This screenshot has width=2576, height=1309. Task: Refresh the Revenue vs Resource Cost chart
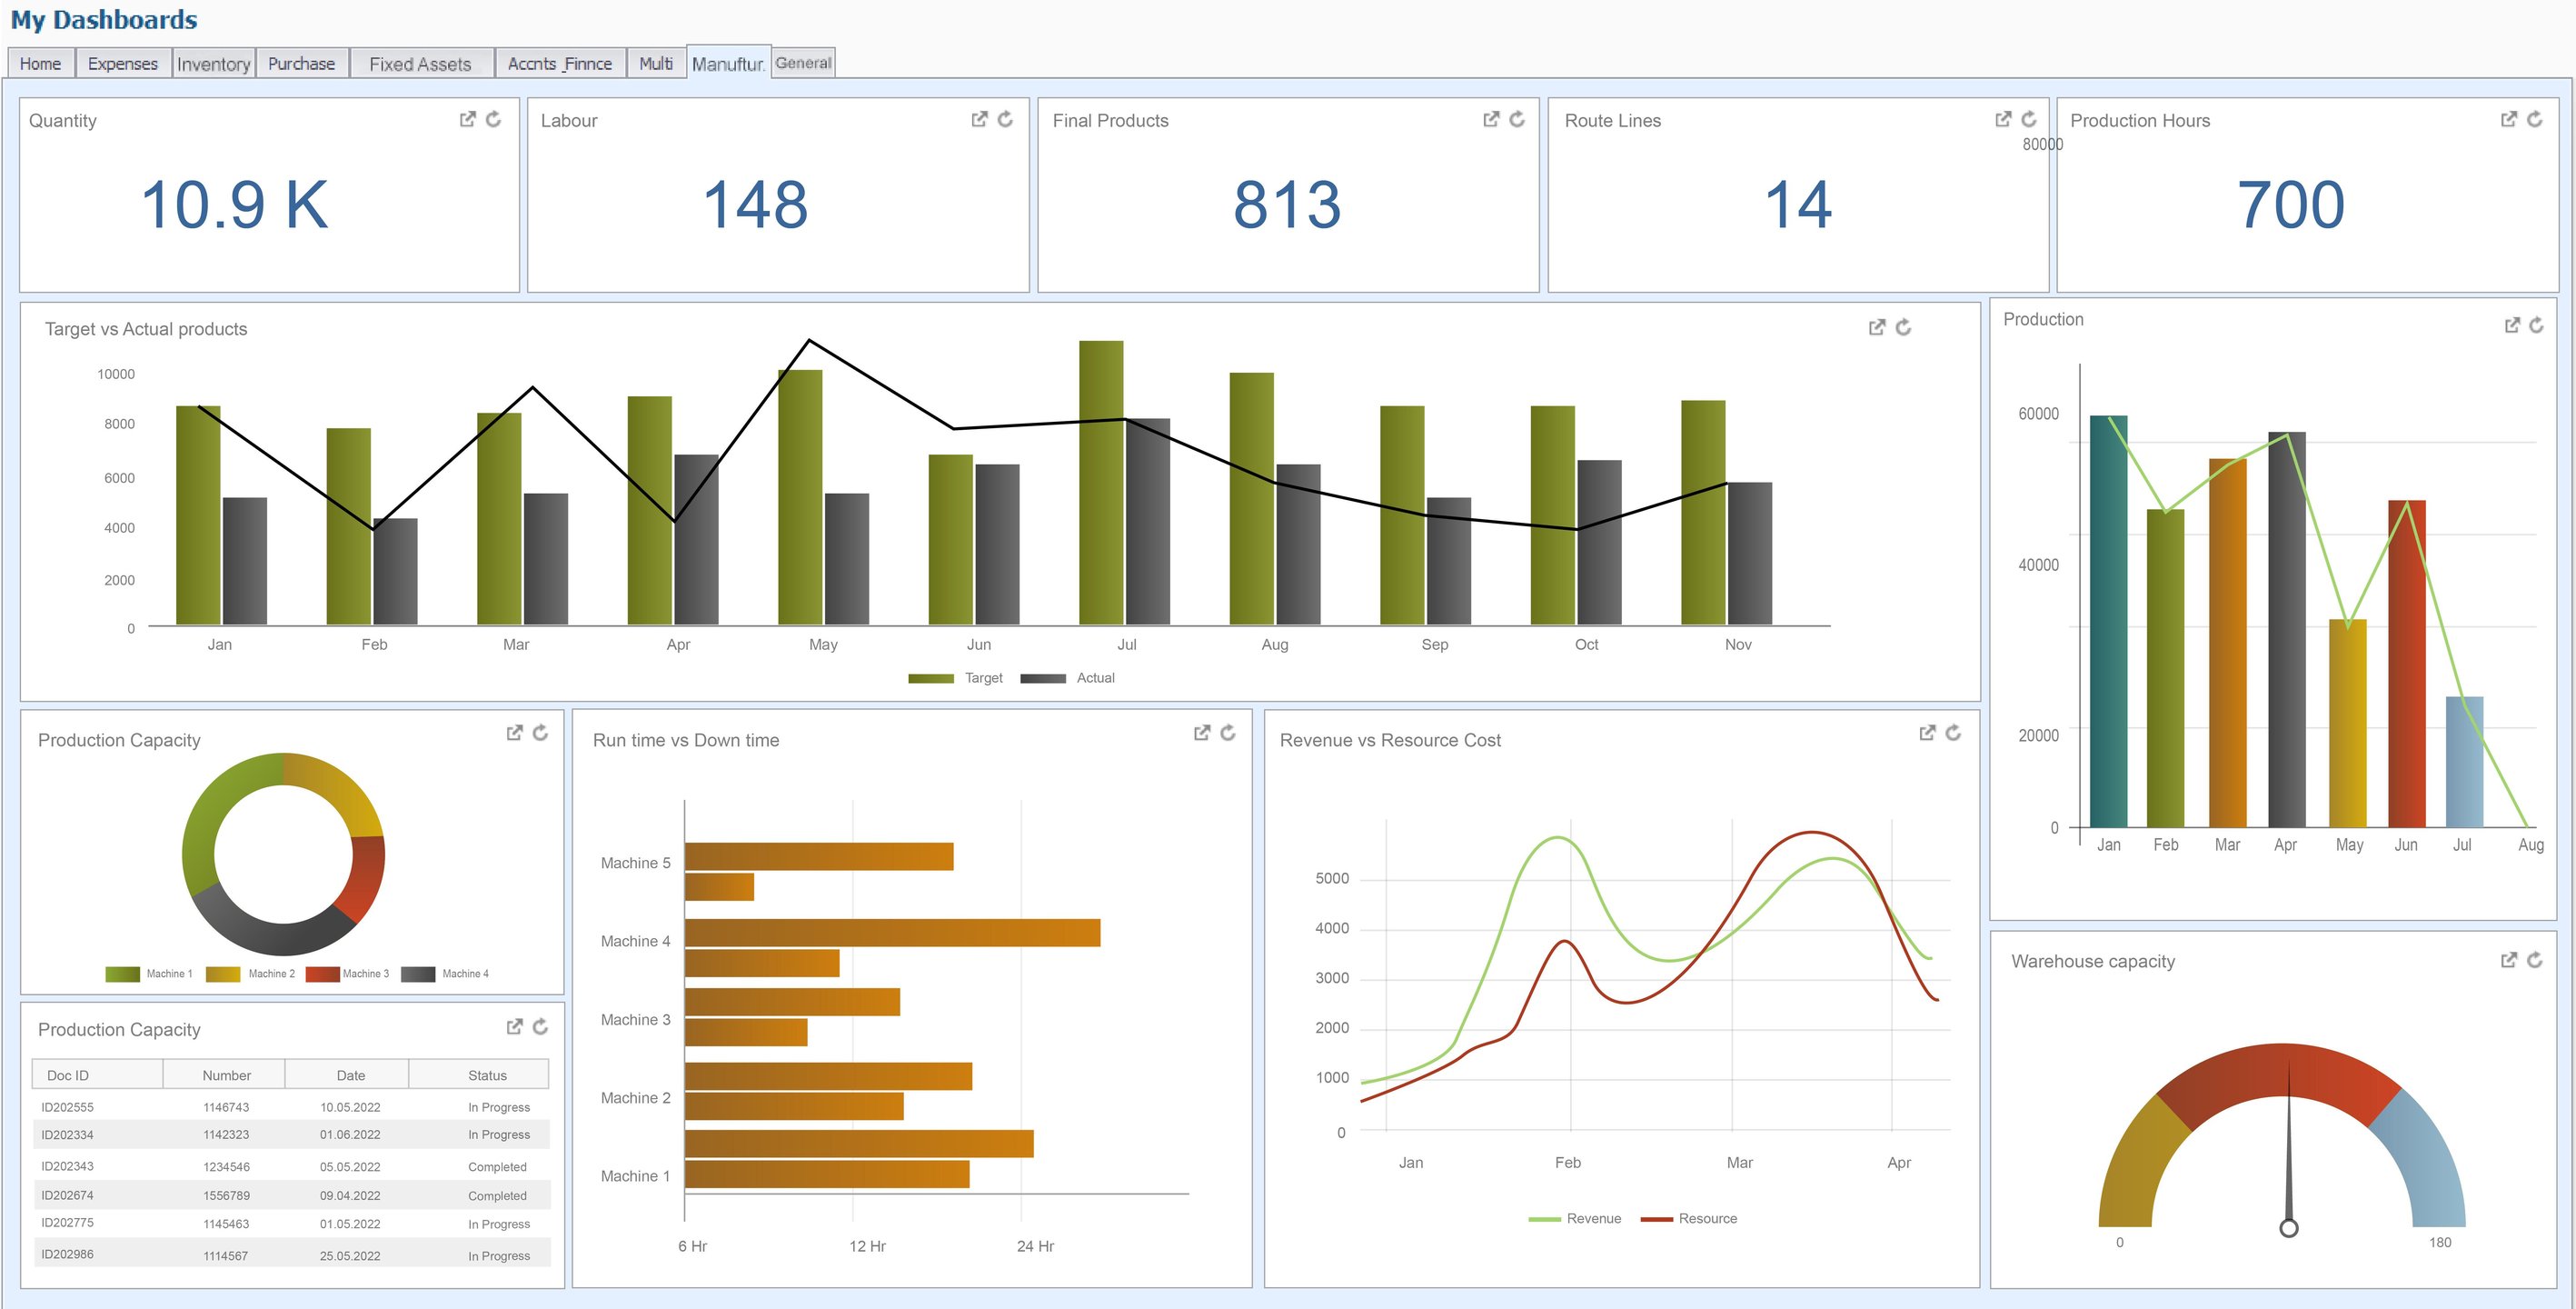[1952, 733]
